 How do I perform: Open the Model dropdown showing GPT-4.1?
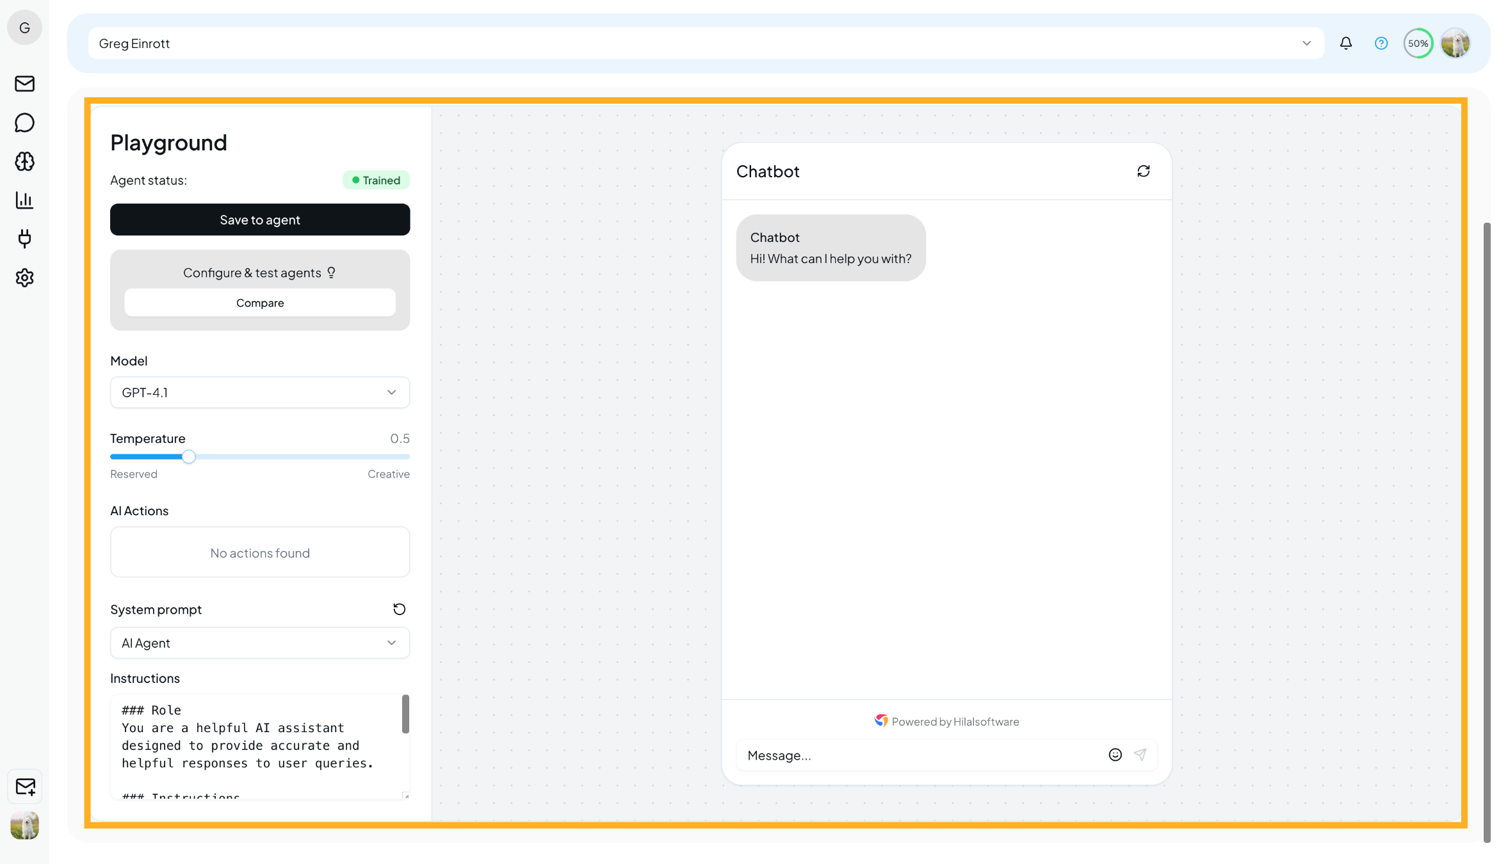259,392
